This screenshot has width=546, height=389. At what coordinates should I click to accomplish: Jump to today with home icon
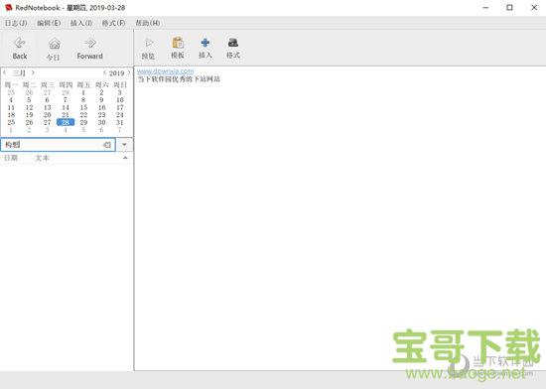click(x=54, y=49)
